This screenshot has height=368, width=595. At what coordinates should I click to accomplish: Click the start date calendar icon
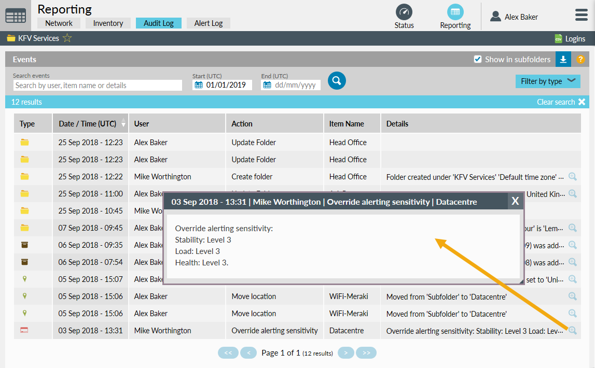click(x=199, y=85)
